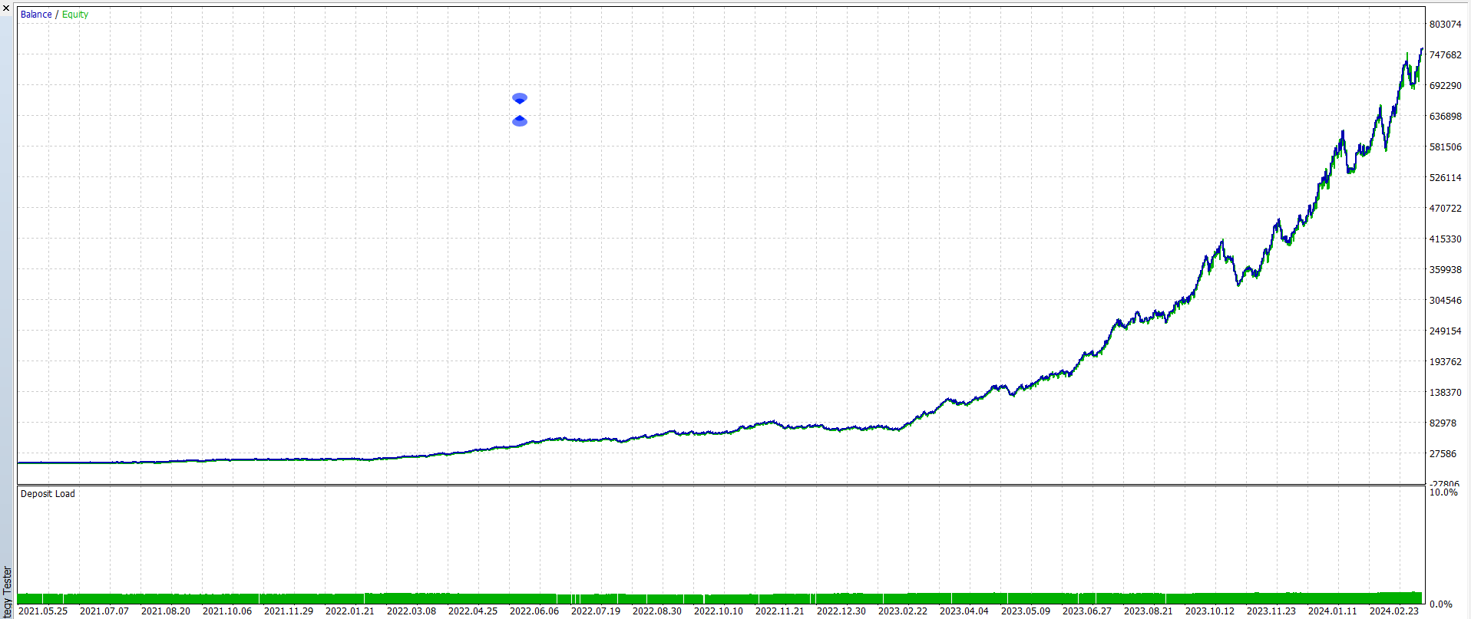The height and width of the screenshot is (619, 1471).
Task: Click the Equity legend label
Action: (x=75, y=15)
